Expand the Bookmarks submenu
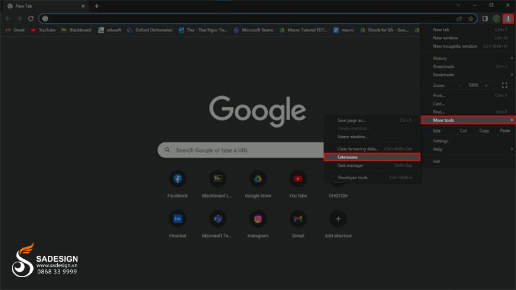This screenshot has width=516, height=290. pos(468,75)
